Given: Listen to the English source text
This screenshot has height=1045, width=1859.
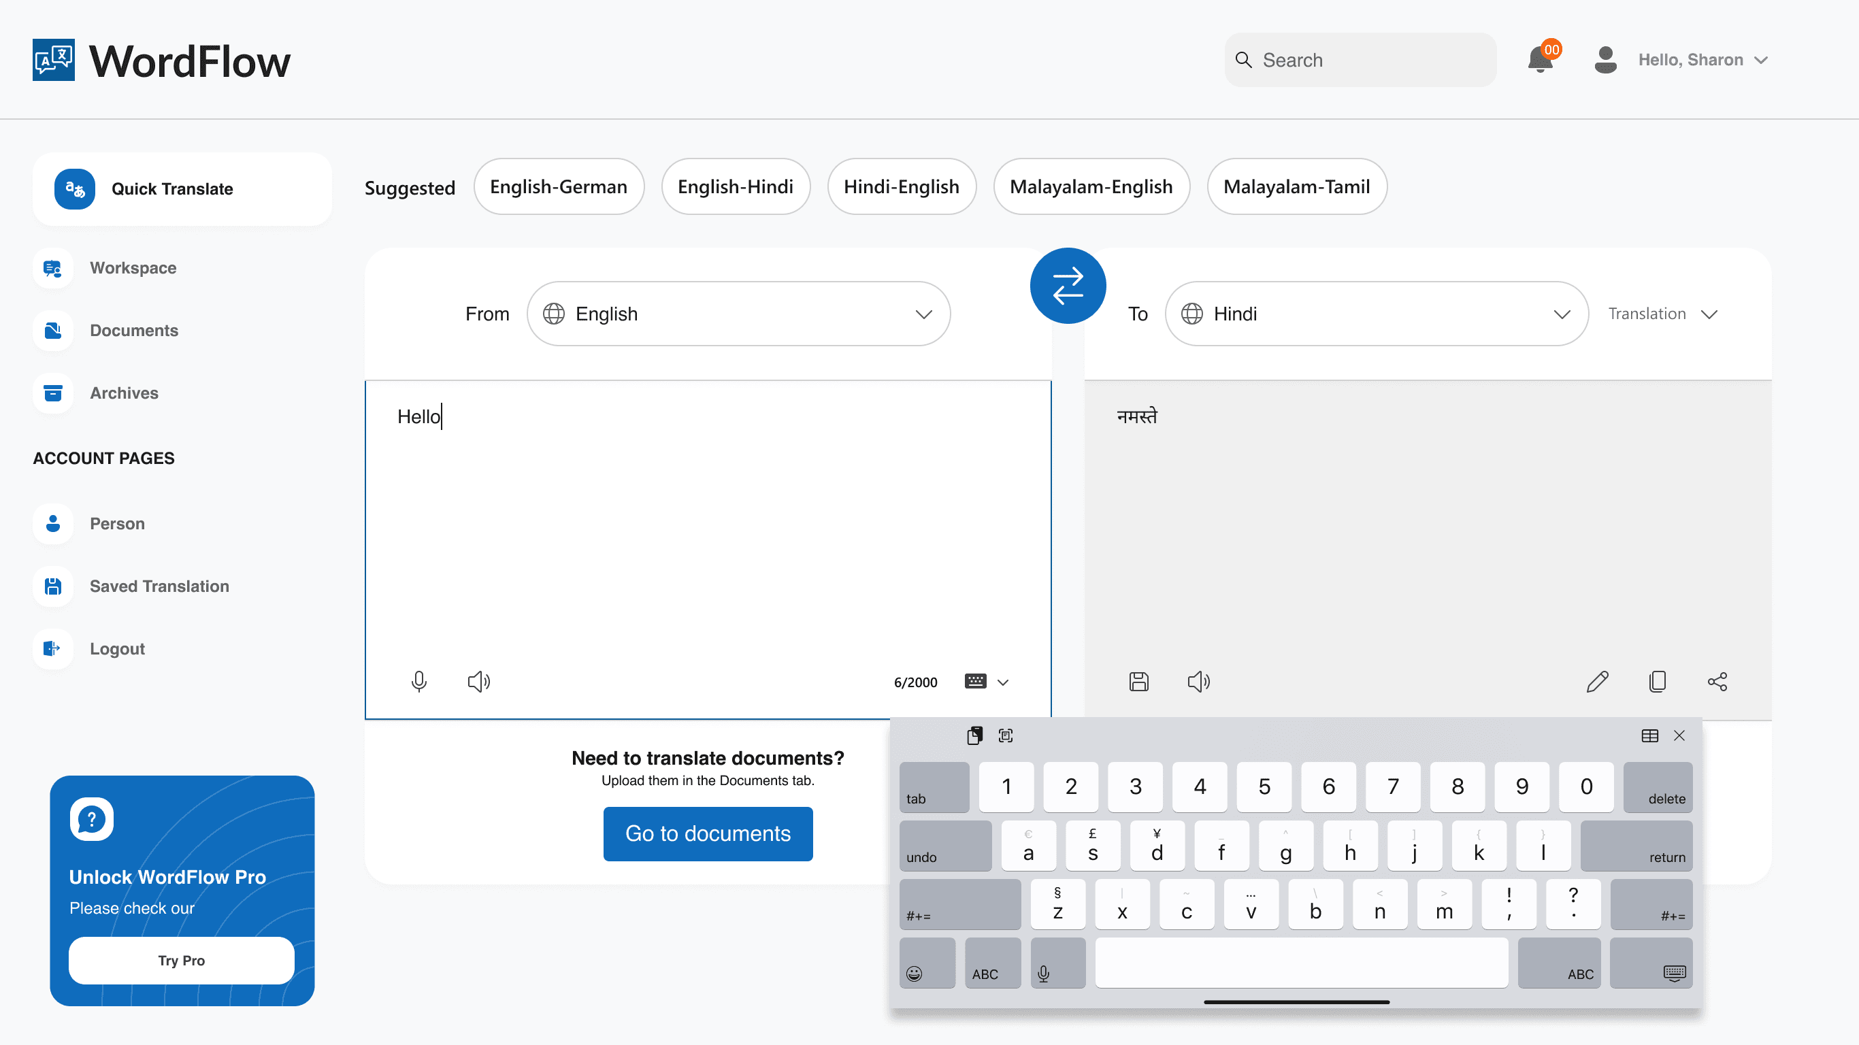Looking at the screenshot, I should point(478,681).
